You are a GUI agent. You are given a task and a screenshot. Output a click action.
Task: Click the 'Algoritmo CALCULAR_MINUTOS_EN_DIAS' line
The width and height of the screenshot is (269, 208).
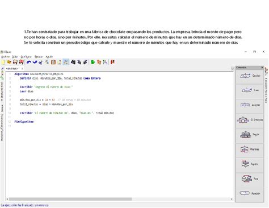(x=39, y=74)
